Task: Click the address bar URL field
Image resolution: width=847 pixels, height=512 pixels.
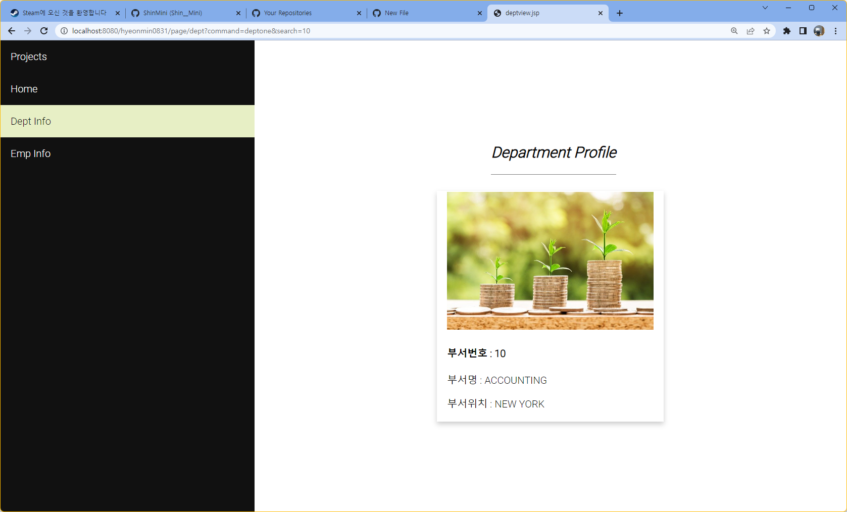Action: pyautogui.click(x=202, y=31)
